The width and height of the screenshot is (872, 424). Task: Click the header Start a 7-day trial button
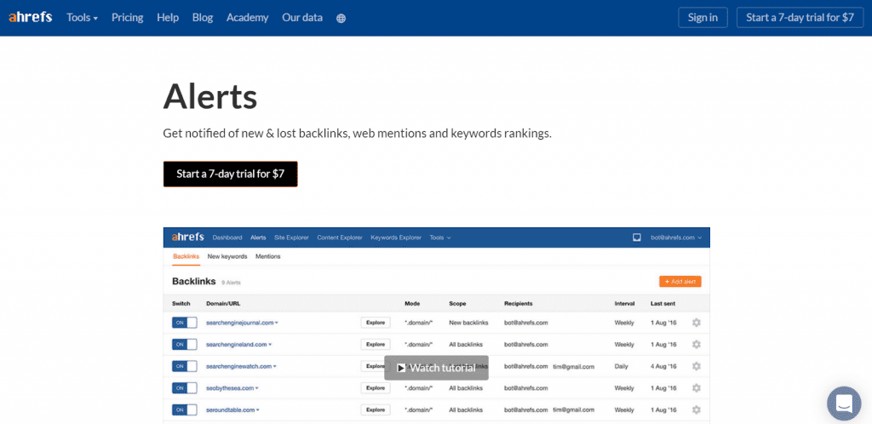(800, 17)
